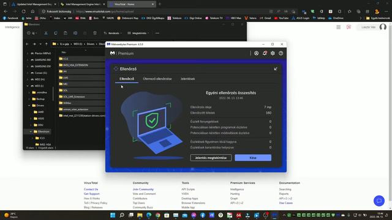
Task: Collapse the Ellenőrző scanner panel
Action: pyautogui.click(x=276, y=69)
